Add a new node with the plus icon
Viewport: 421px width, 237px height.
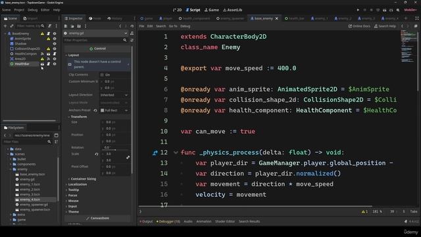[x=5, y=26]
